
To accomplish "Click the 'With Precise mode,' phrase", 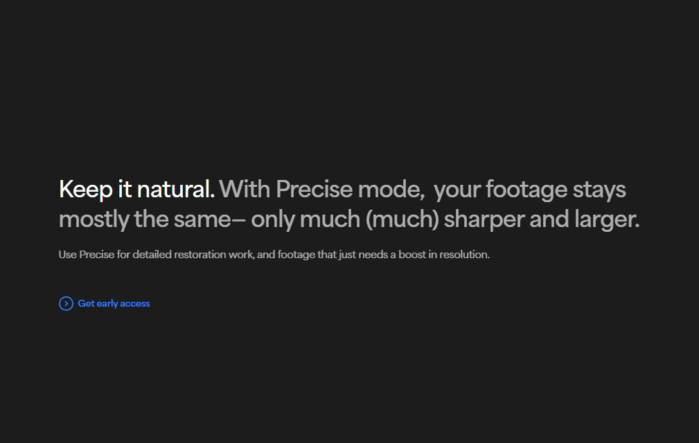I will [322, 189].
